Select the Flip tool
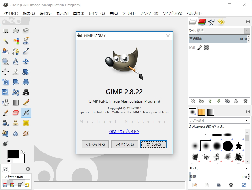 pyautogui.click(x=5, y=92)
